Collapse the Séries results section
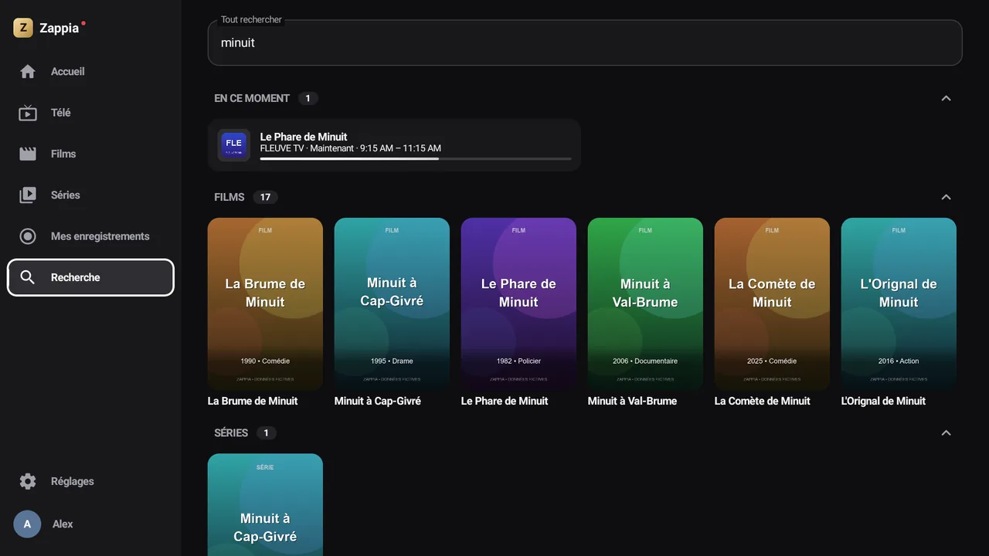 click(x=946, y=432)
